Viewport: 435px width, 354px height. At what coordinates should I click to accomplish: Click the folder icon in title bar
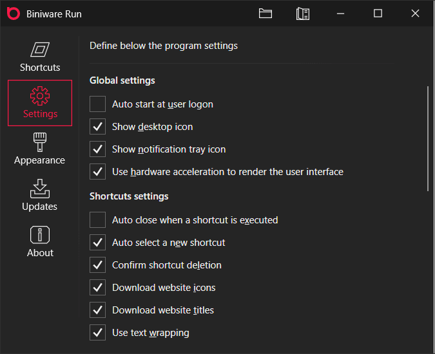pyautogui.click(x=266, y=14)
